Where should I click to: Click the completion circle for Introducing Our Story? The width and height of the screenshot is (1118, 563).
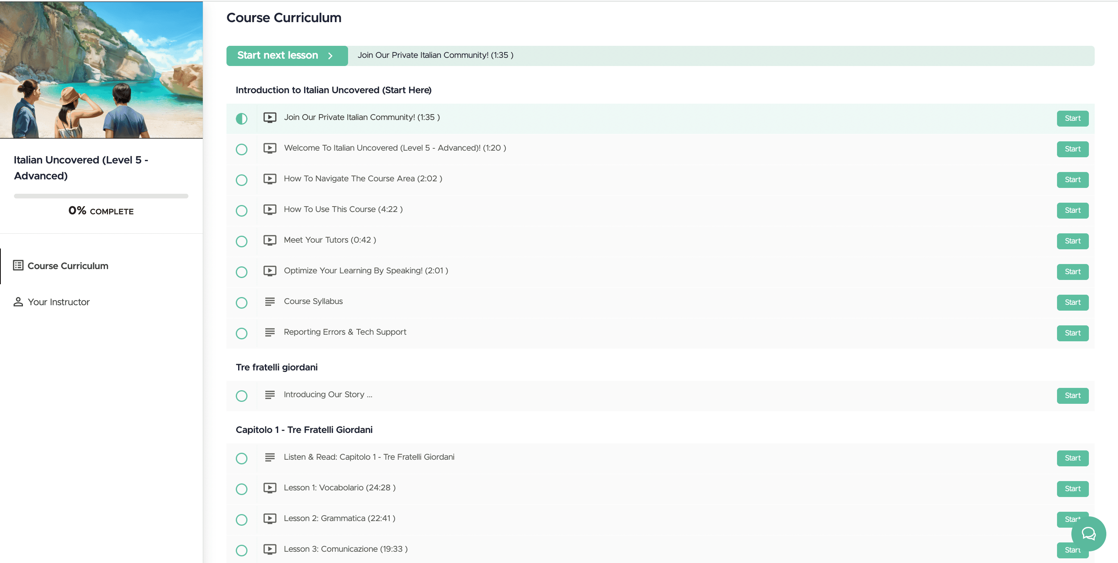click(241, 396)
